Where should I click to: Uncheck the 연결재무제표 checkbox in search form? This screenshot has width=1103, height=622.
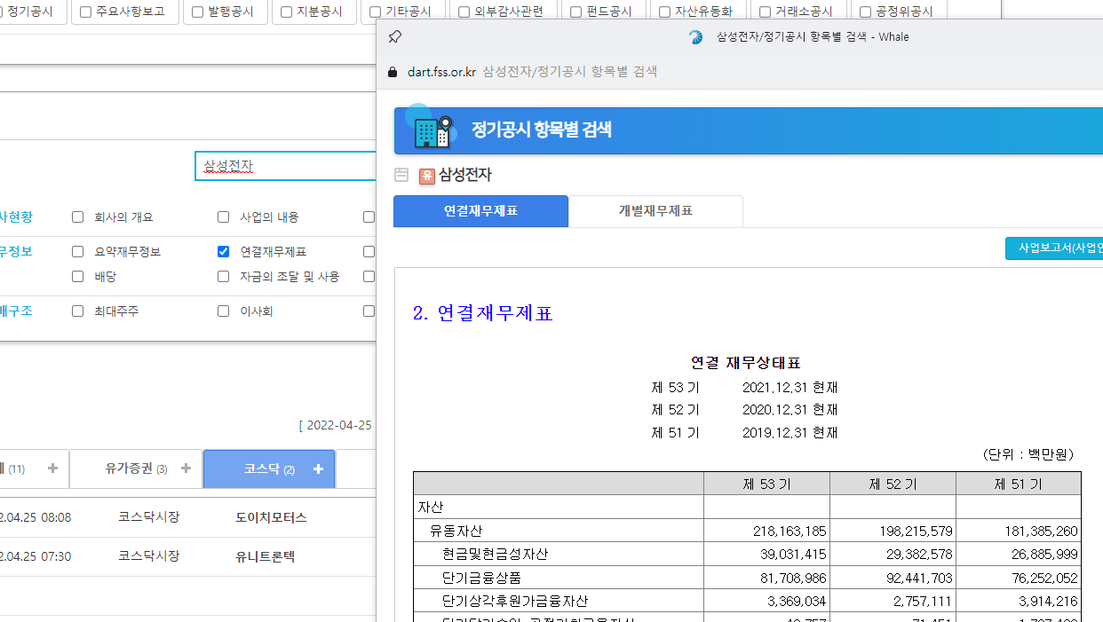point(223,252)
